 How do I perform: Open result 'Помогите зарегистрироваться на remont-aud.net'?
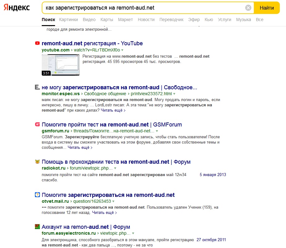click(x=108, y=195)
